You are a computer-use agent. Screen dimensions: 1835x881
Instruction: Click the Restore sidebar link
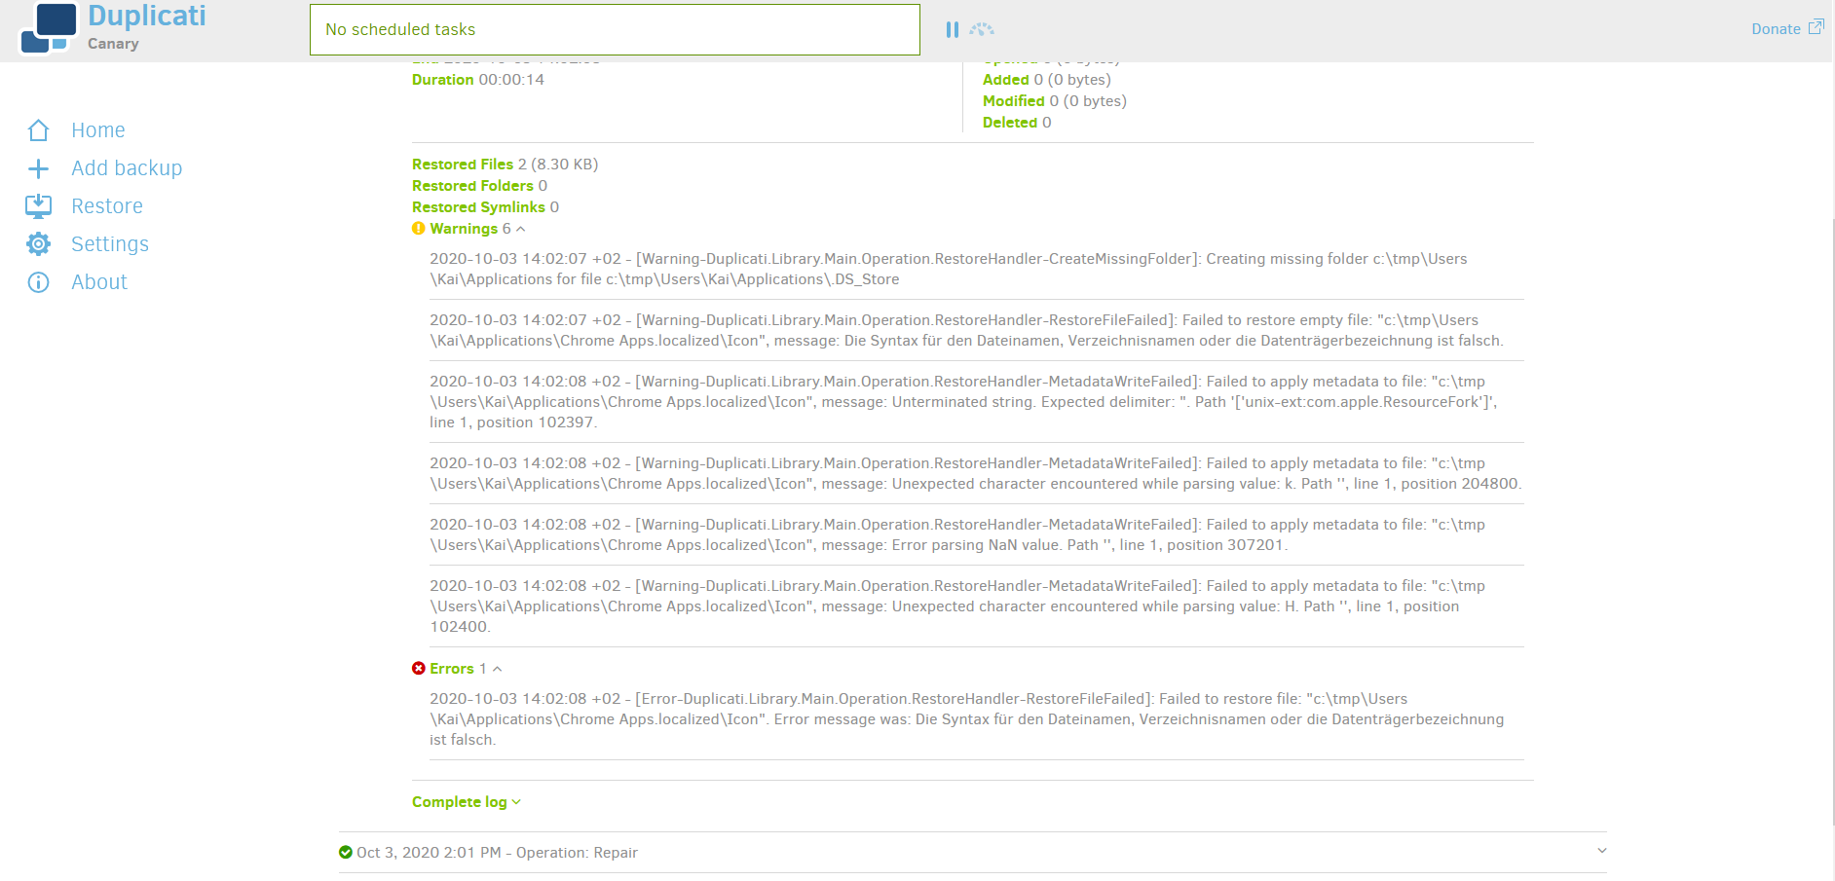[x=107, y=205]
